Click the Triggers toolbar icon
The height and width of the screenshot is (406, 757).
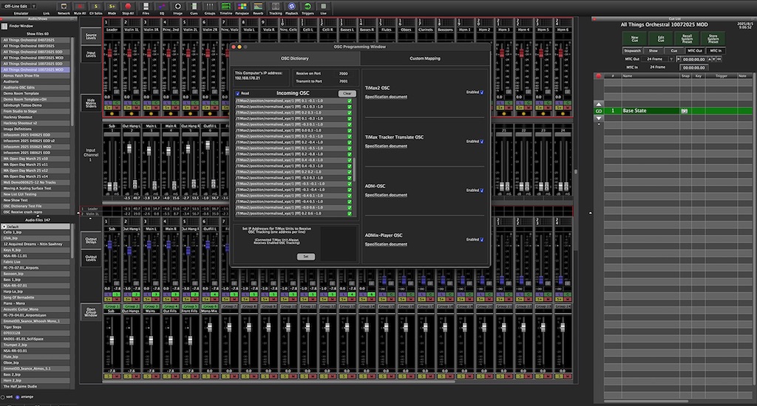tap(308, 7)
